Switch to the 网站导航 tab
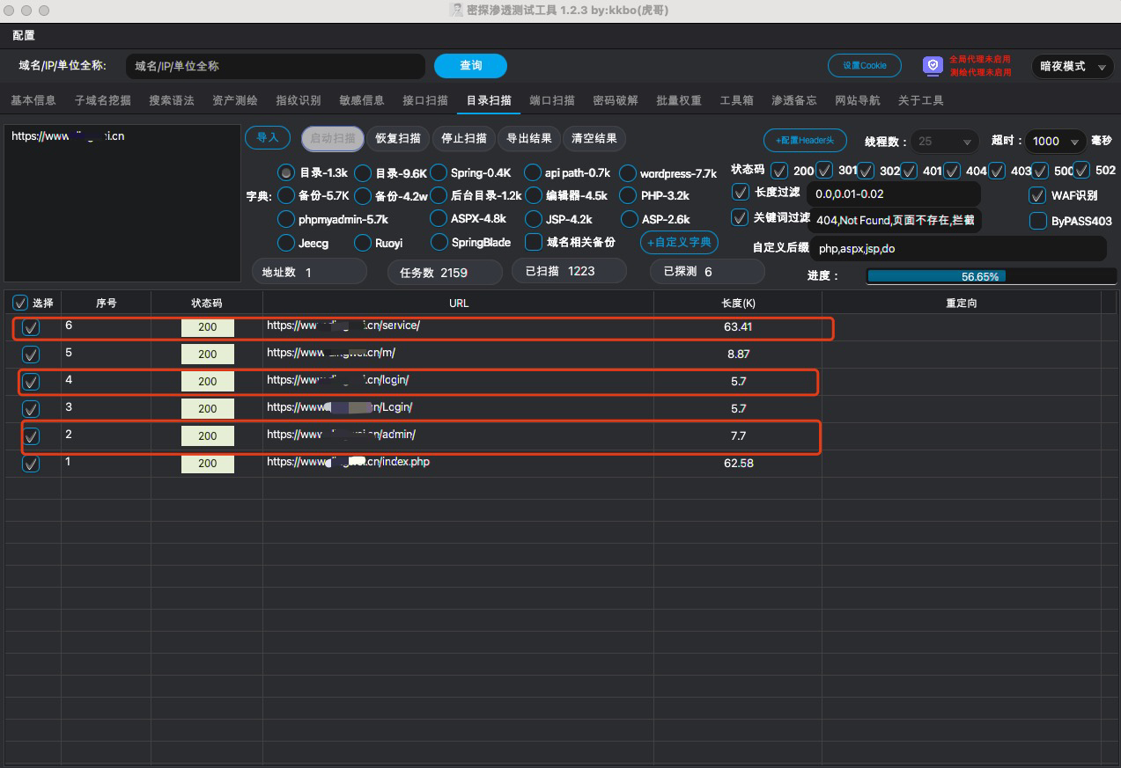The width and height of the screenshot is (1121, 768). 858,100
